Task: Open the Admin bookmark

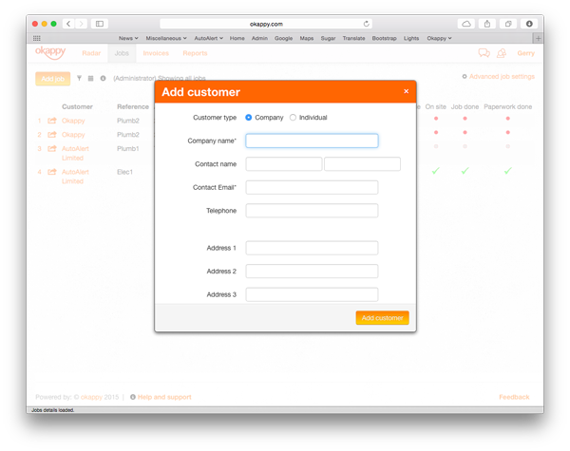Action: point(259,38)
